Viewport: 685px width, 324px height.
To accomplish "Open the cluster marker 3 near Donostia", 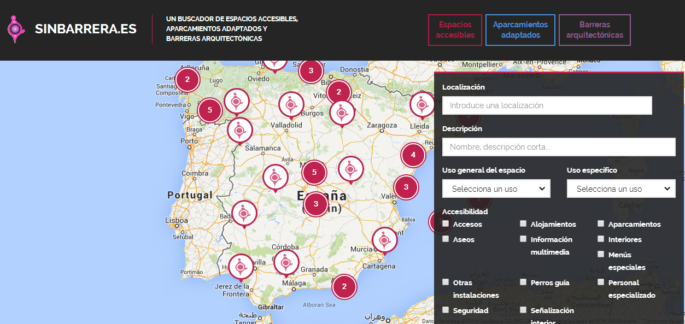I will [311, 70].
